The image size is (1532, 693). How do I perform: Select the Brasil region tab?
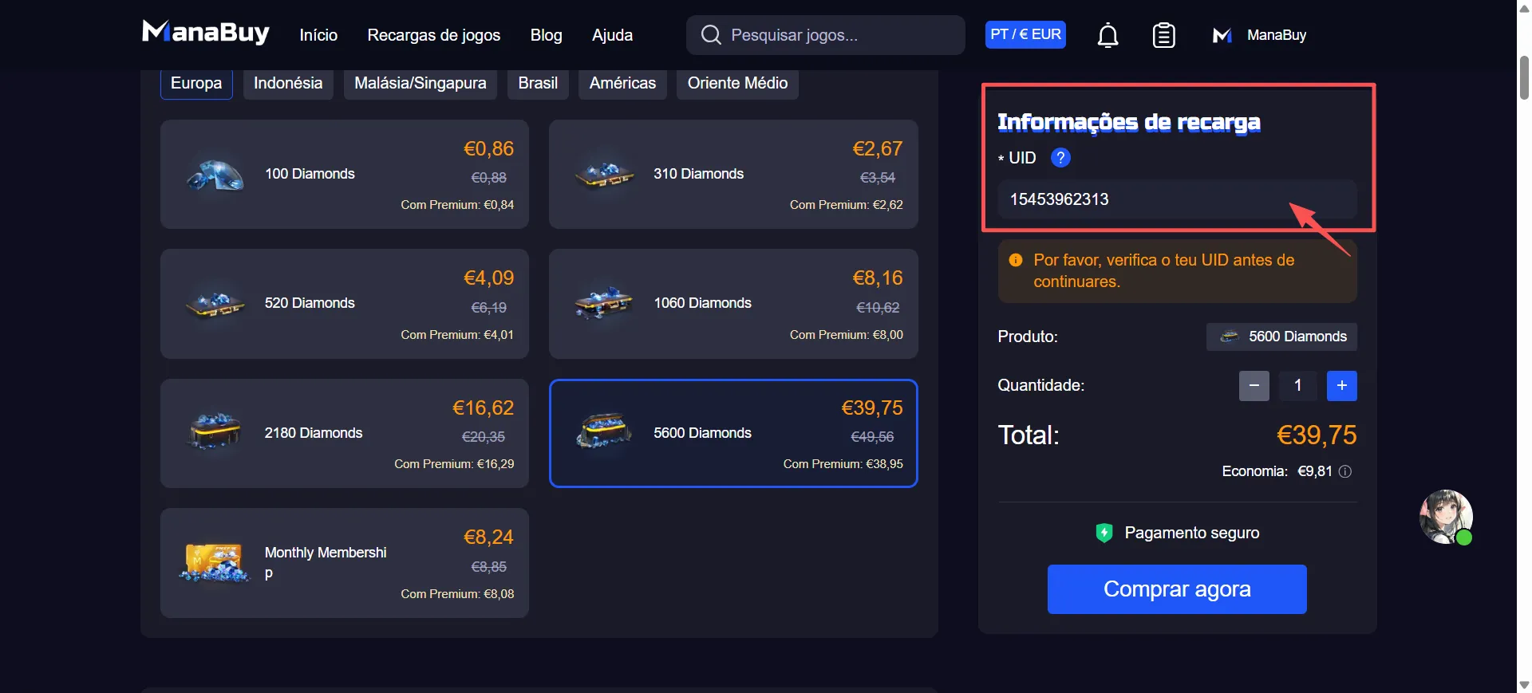[x=538, y=84]
